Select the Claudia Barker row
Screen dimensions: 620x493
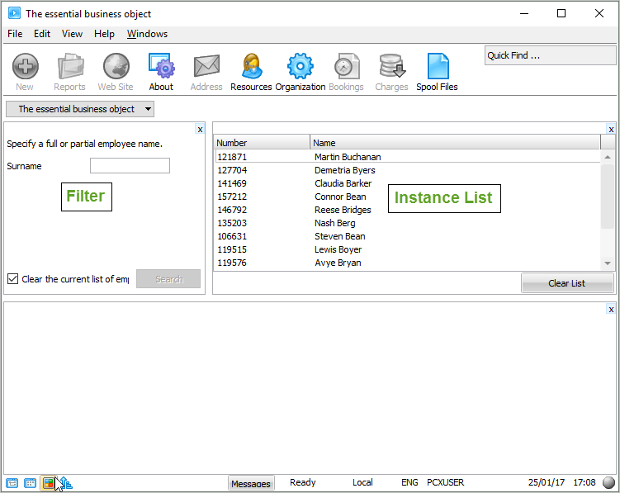[x=408, y=183]
